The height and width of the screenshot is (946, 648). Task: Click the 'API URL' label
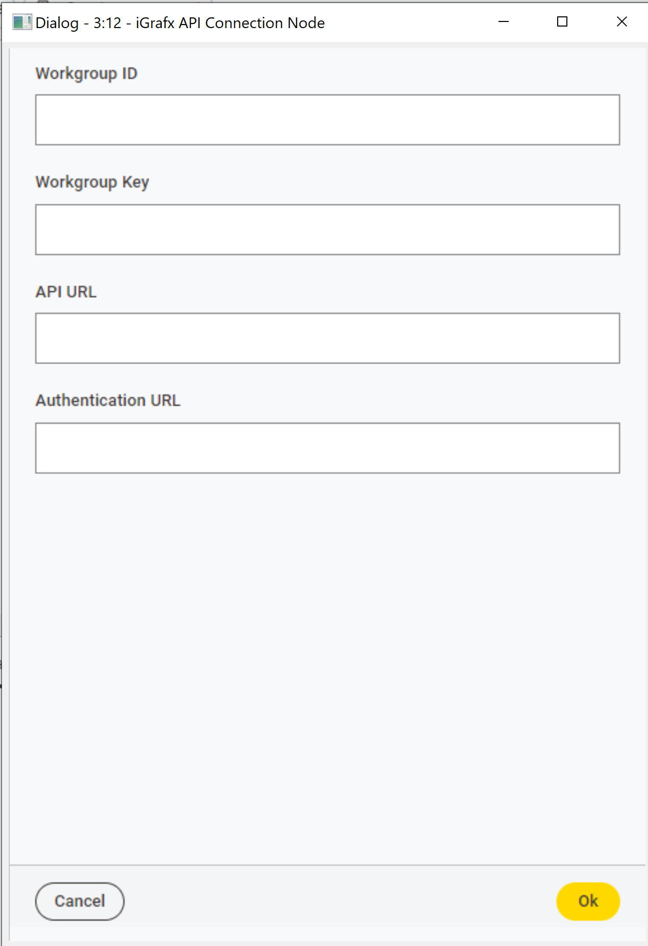(66, 292)
